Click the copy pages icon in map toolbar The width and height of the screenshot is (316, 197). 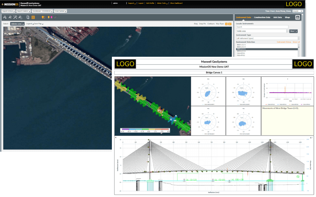pos(28,17)
